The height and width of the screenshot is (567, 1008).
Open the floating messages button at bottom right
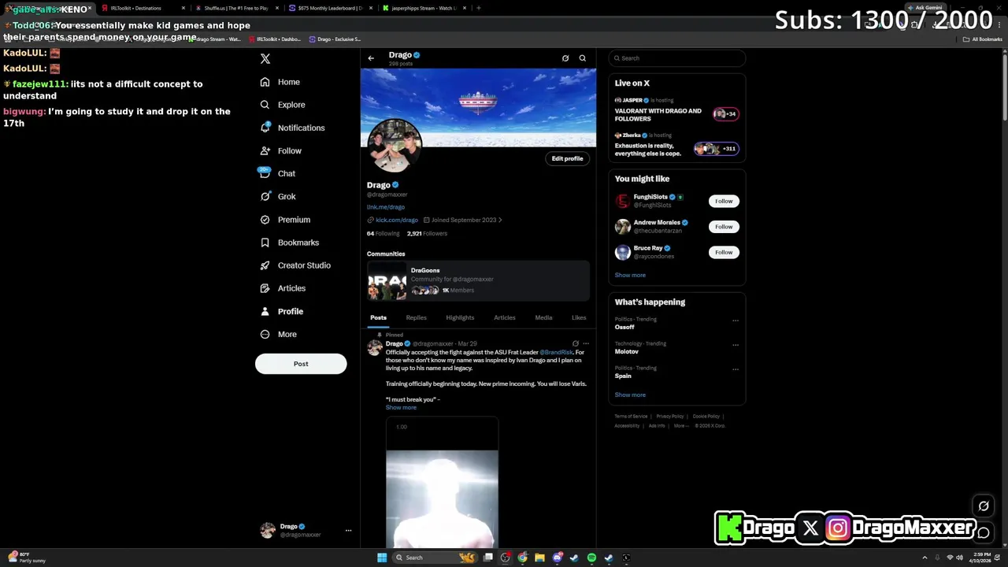984,533
